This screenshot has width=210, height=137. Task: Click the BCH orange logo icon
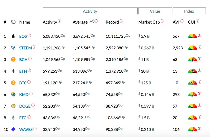click(13, 59)
